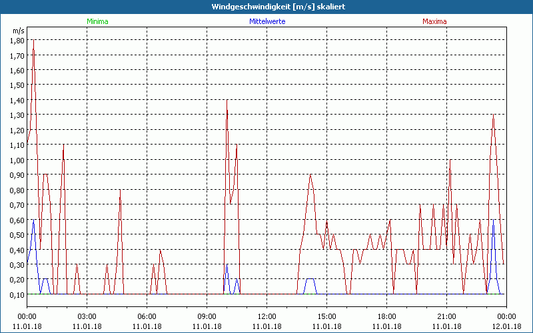Viewport: 533px width, 333px height.
Task: Click the 09:00 time axis label
Action: (207, 316)
